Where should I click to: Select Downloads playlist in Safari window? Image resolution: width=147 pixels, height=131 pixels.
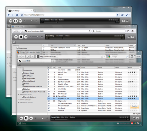[22, 48]
